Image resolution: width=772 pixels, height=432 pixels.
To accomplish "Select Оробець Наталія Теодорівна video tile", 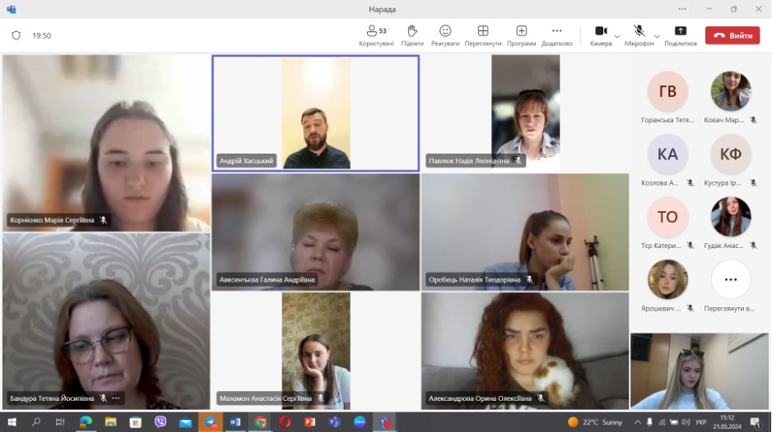I will coord(525,232).
